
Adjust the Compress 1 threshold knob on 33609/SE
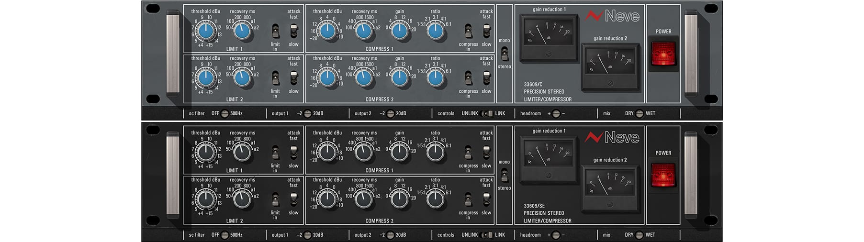tap(327, 153)
